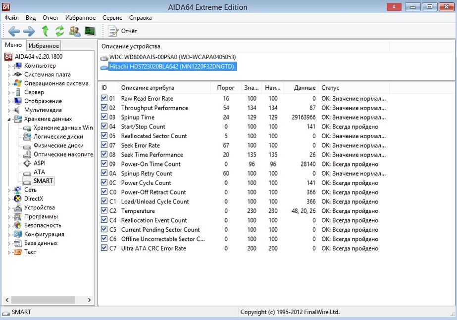This screenshot has width=457, height=320.
Task: Toggle Seek Error Rate checkbox
Action: pyautogui.click(x=104, y=145)
